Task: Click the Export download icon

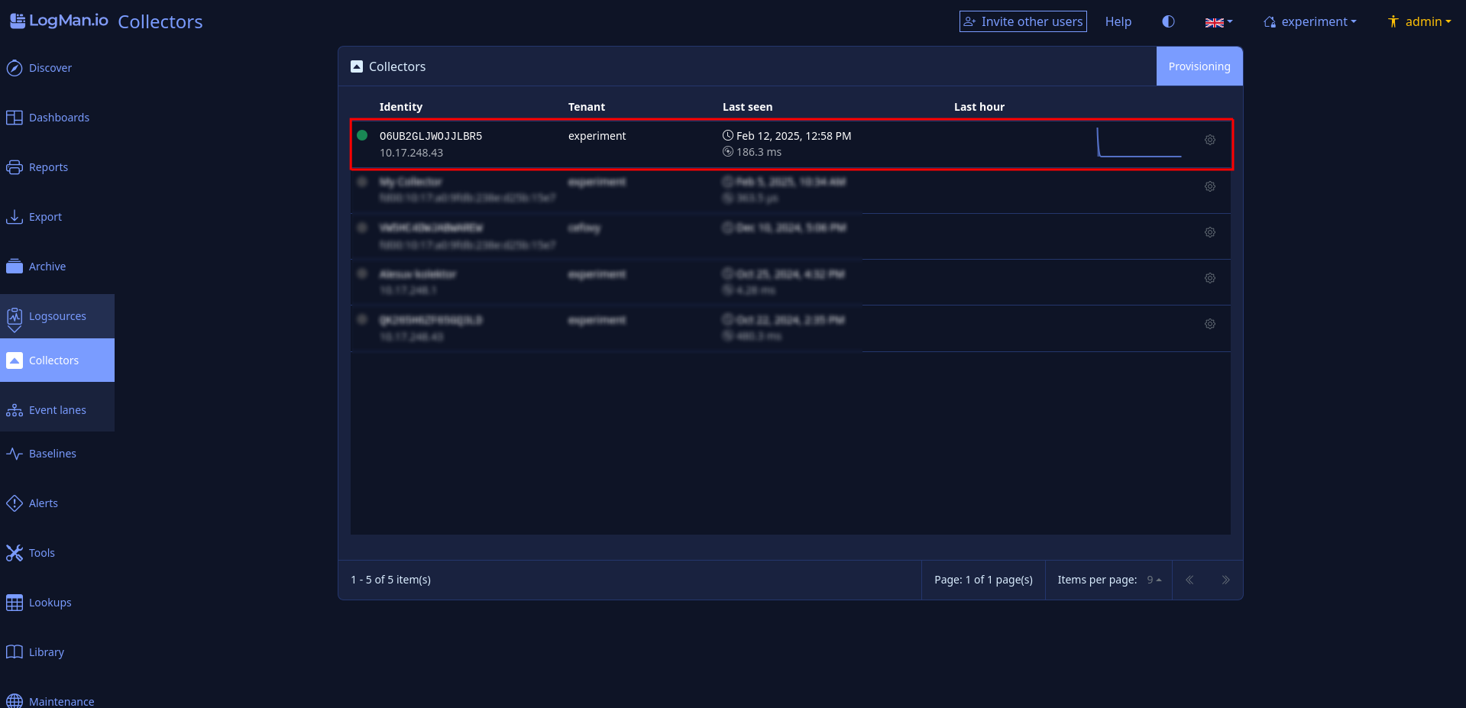Action: click(15, 217)
